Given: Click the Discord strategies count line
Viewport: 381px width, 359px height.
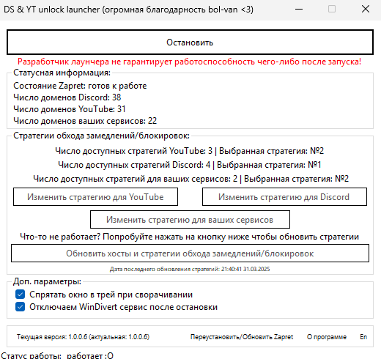Looking at the screenshot, I should [x=190, y=165].
